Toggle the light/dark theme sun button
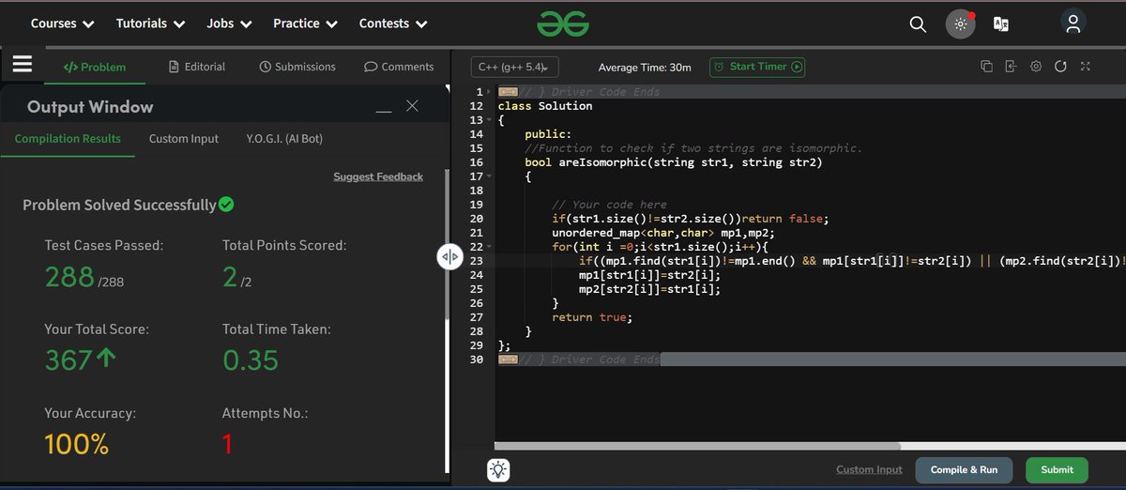Image resolution: width=1126 pixels, height=490 pixels. pos(961,24)
